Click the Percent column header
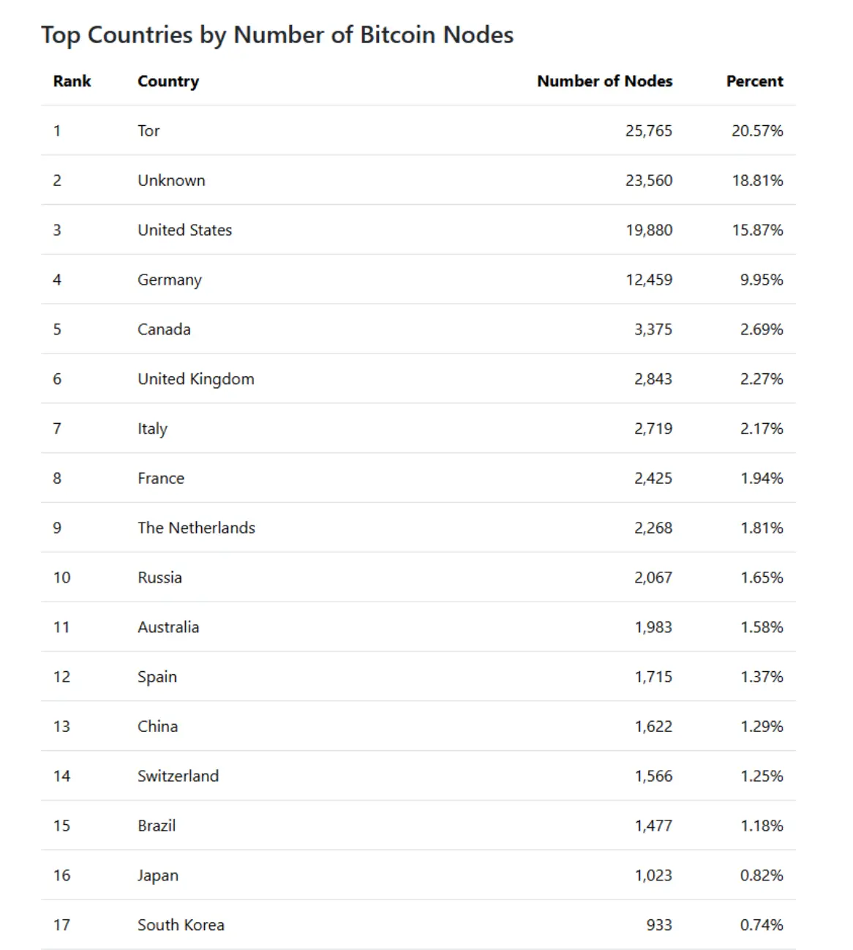The height and width of the screenshot is (950, 853). (x=754, y=81)
